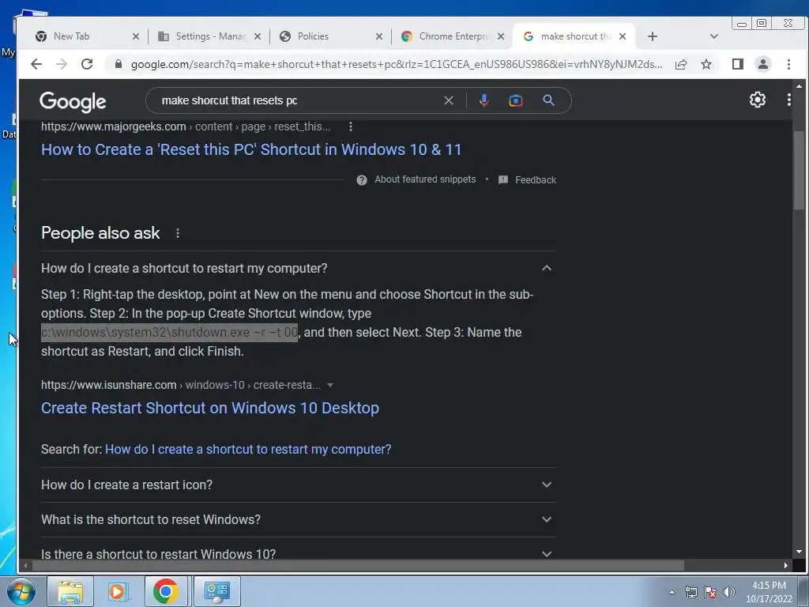The width and height of the screenshot is (809, 607).
Task: Open the Windows Start orb
Action: (x=21, y=591)
